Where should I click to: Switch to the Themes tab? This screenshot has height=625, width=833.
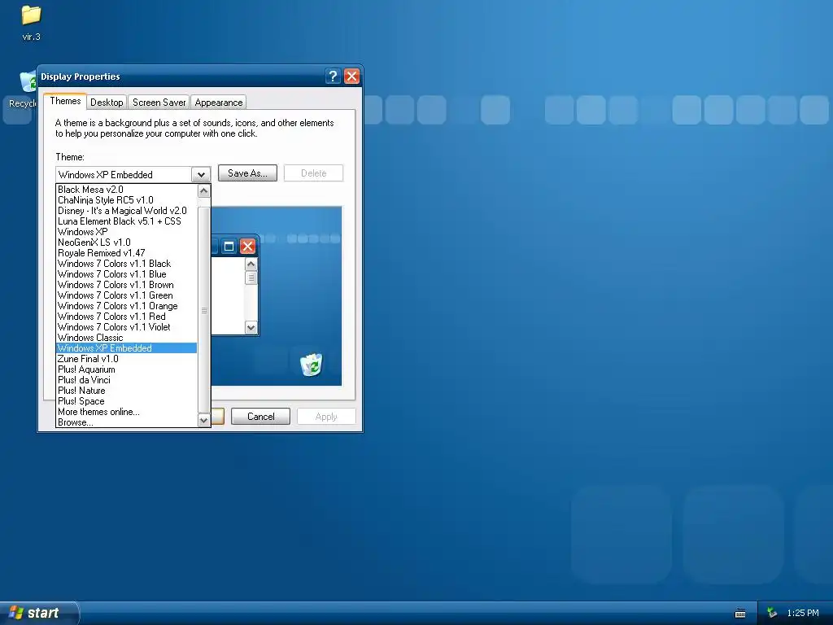[x=65, y=101]
